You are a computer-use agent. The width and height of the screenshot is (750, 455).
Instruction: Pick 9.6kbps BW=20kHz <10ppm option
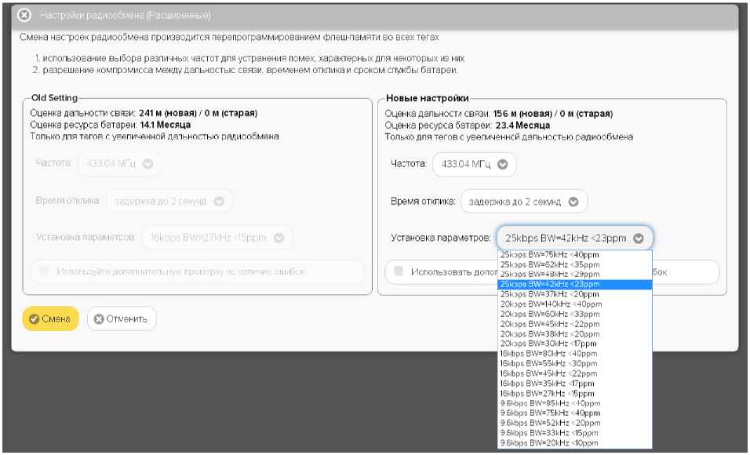coord(575,443)
